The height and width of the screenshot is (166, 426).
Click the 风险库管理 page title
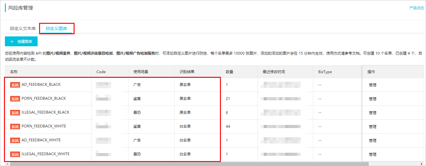tap(21, 8)
